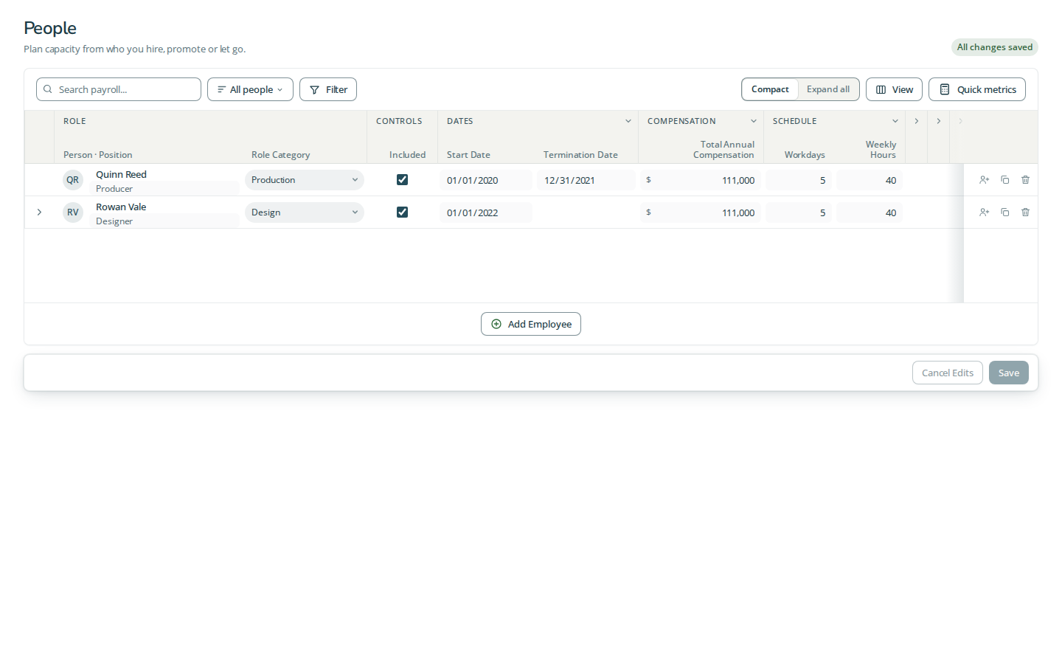1062x664 pixels.
Task: Delete the Quinn Reed row via trash icon
Action: click(x=1025, y=180)
